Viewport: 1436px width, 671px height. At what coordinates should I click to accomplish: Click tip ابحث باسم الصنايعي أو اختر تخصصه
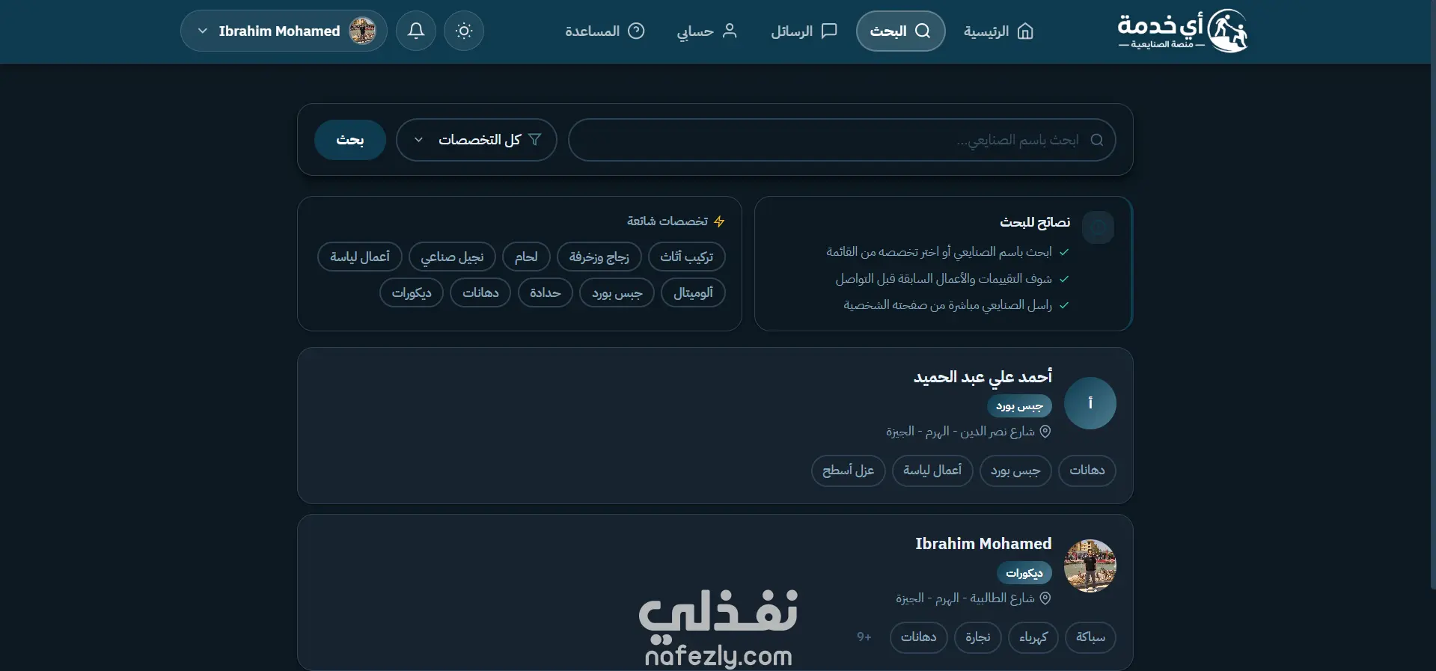pyautogui.click(x=939, y=252)
